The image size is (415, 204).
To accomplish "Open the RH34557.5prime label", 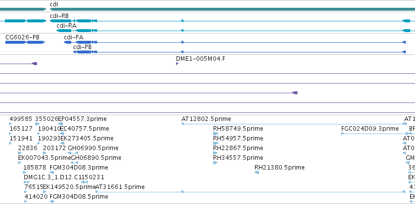I will click(238, 157).
